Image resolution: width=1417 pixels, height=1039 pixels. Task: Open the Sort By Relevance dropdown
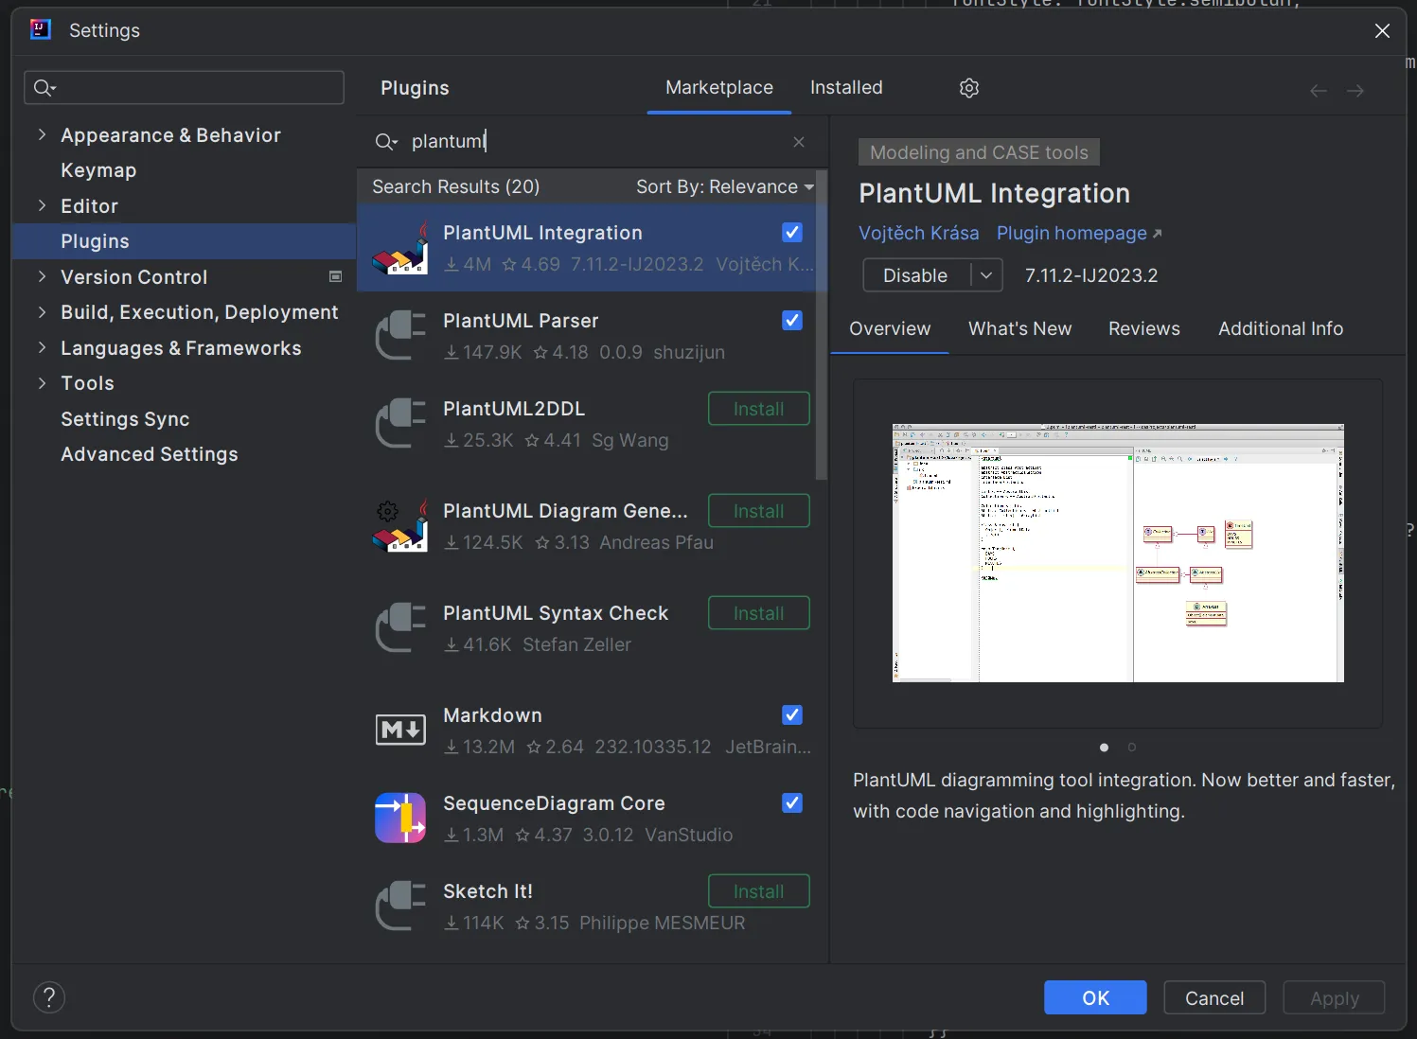click(725, 186)
